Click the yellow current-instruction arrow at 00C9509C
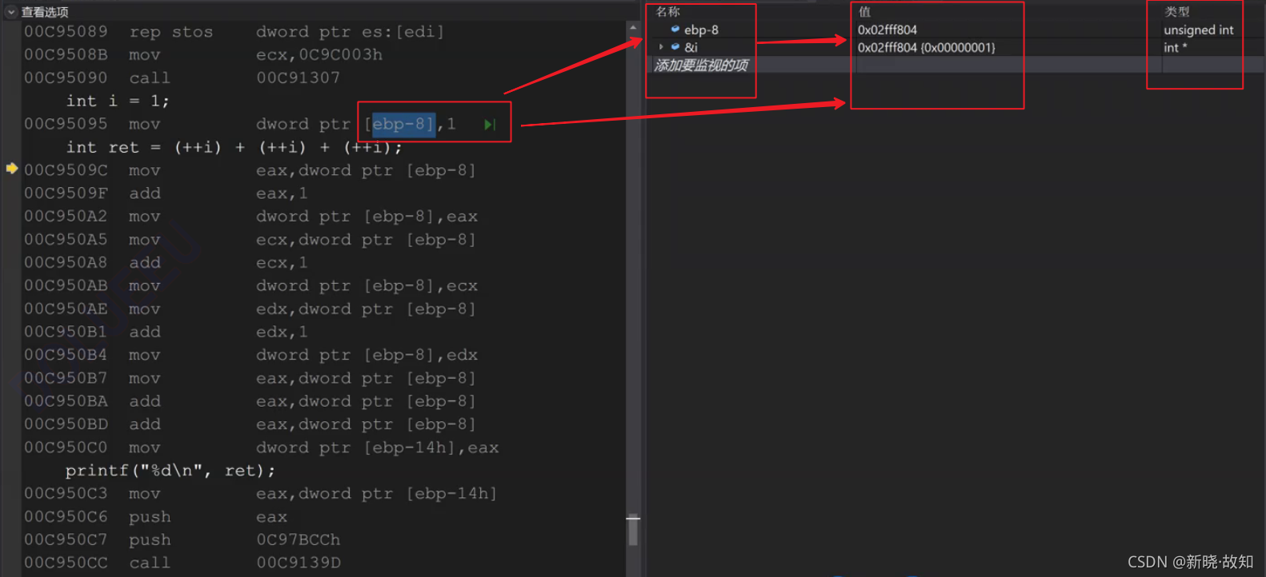Viewport: 1266px width, 577px height. 12,169
